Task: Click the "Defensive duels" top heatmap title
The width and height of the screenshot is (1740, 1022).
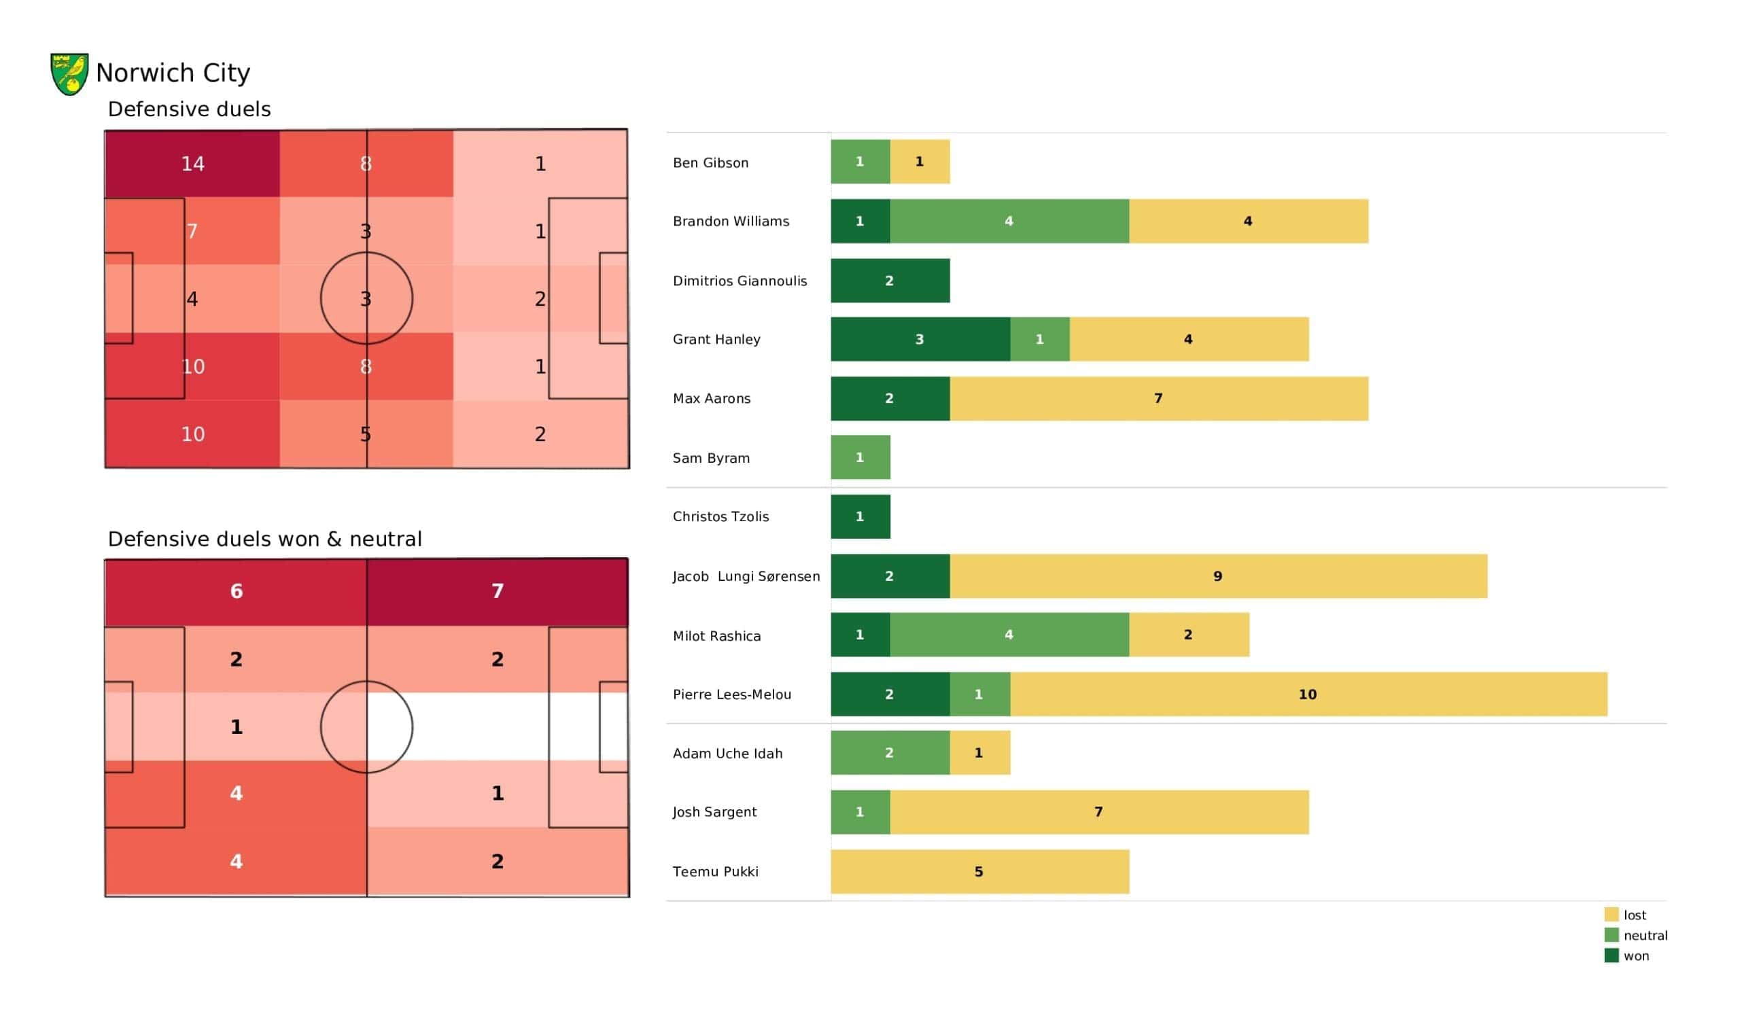Action: 189,109
